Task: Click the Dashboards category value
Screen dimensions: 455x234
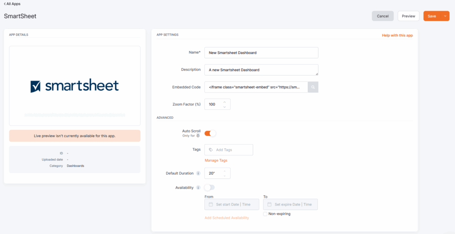Action: (x=76, y=165)
